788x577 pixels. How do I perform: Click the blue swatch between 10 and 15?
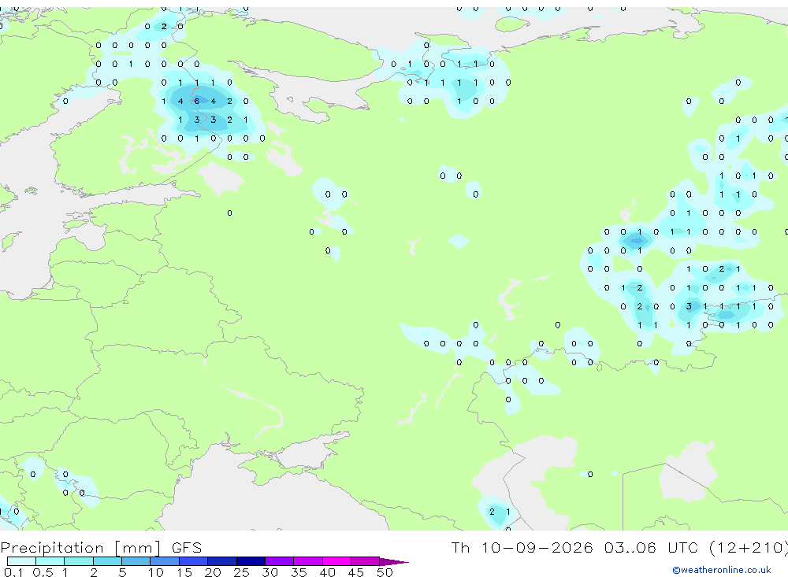coord(165,561)
